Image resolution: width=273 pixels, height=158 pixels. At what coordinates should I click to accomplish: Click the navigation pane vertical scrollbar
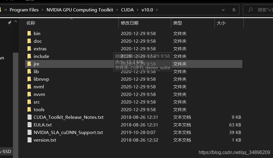pos(16,105)
